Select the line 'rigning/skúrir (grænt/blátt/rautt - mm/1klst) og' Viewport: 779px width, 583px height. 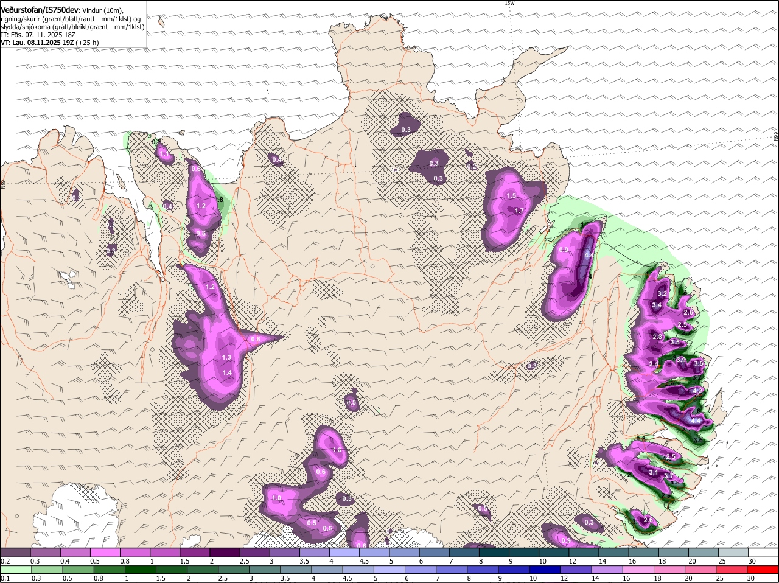click(71, 19)
